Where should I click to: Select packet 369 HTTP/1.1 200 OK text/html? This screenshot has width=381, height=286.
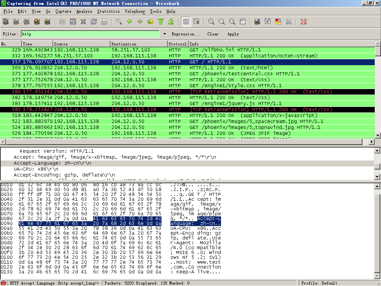coord(188,68)
